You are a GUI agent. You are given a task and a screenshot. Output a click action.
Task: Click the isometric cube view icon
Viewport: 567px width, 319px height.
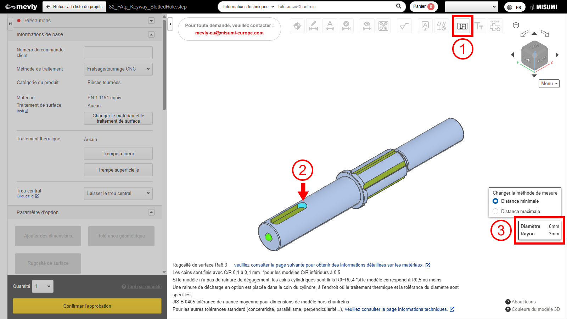[x=516, y=25]
